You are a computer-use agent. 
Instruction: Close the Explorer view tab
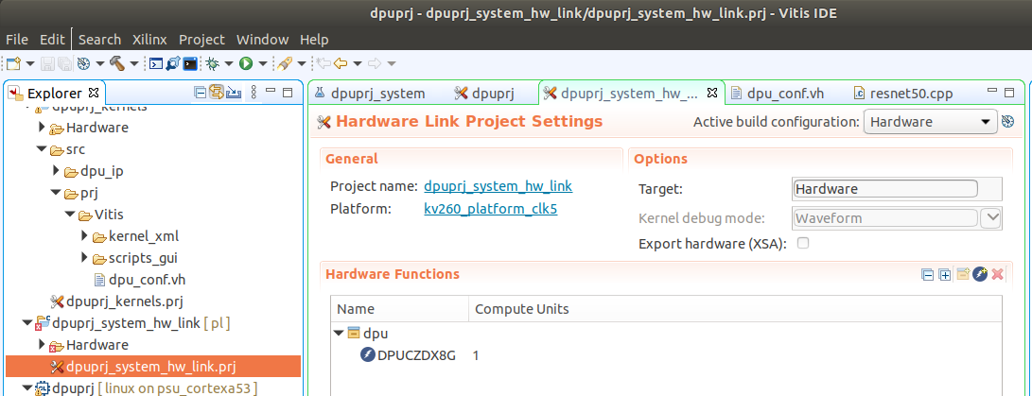click(93, 93)
